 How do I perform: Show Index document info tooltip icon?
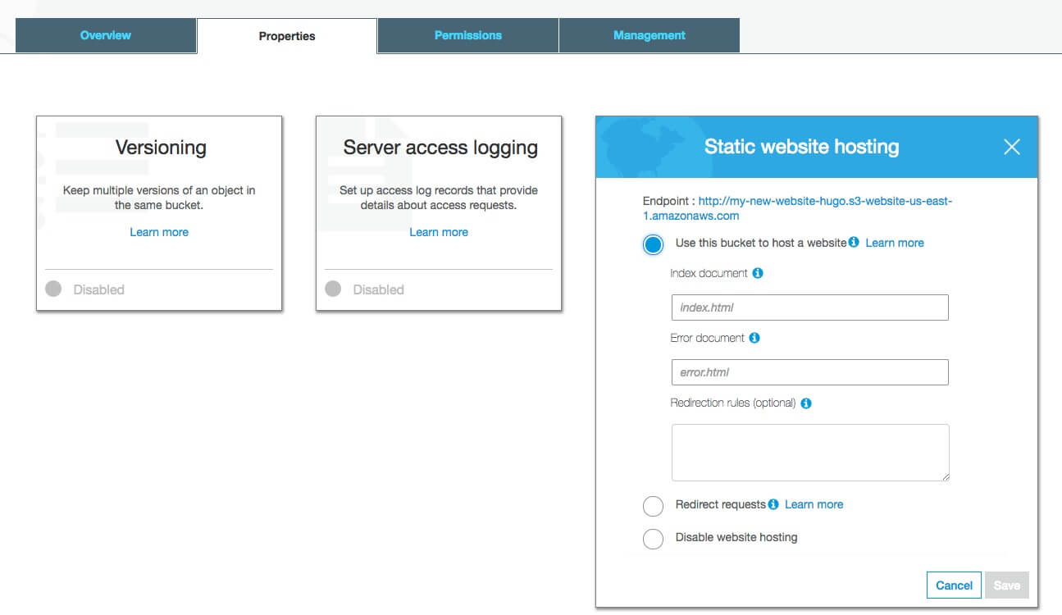pos(758,273)
